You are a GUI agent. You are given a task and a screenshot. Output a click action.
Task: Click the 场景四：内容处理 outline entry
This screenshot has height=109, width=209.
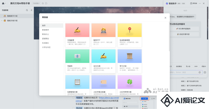(x=187, y=90)
